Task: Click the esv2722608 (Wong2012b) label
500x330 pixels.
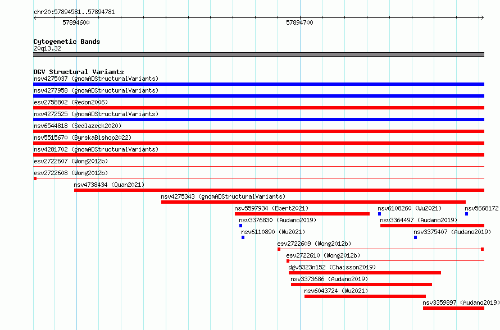Action: point(71,173)
